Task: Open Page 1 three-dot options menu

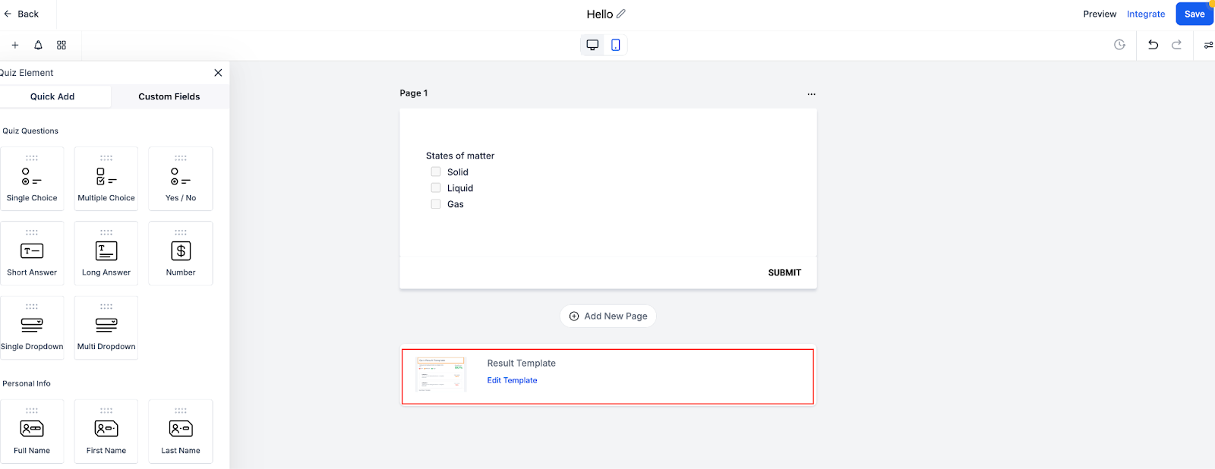Action: pos(811,94)
